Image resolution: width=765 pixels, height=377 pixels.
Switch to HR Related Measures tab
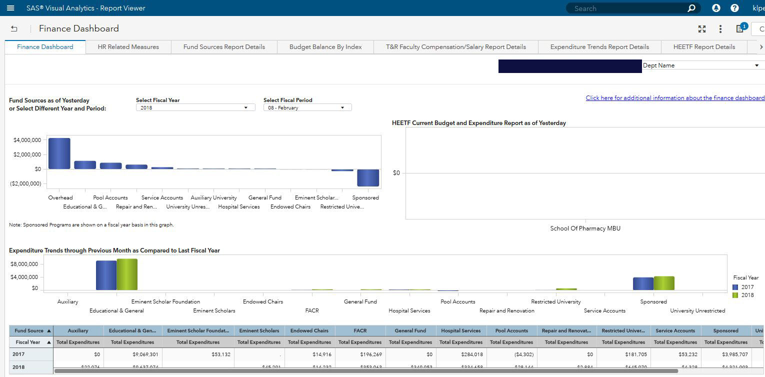click(128, 47)
